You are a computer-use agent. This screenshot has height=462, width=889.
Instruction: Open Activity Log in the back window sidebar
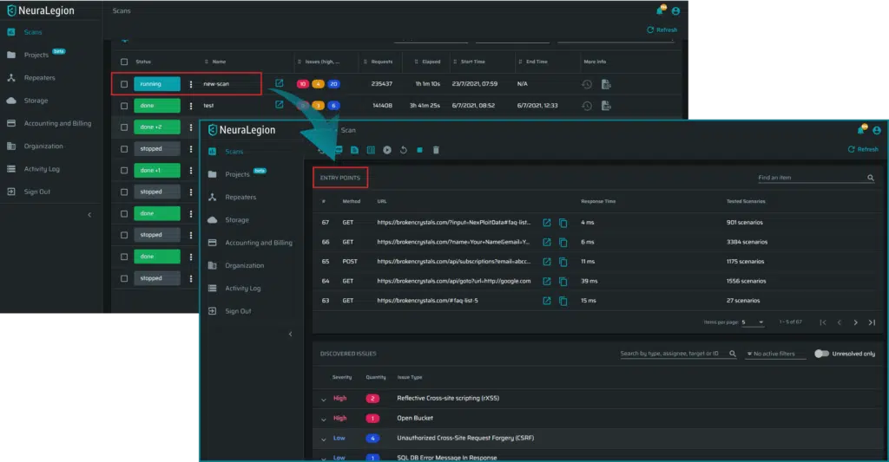tap(42, 169)
